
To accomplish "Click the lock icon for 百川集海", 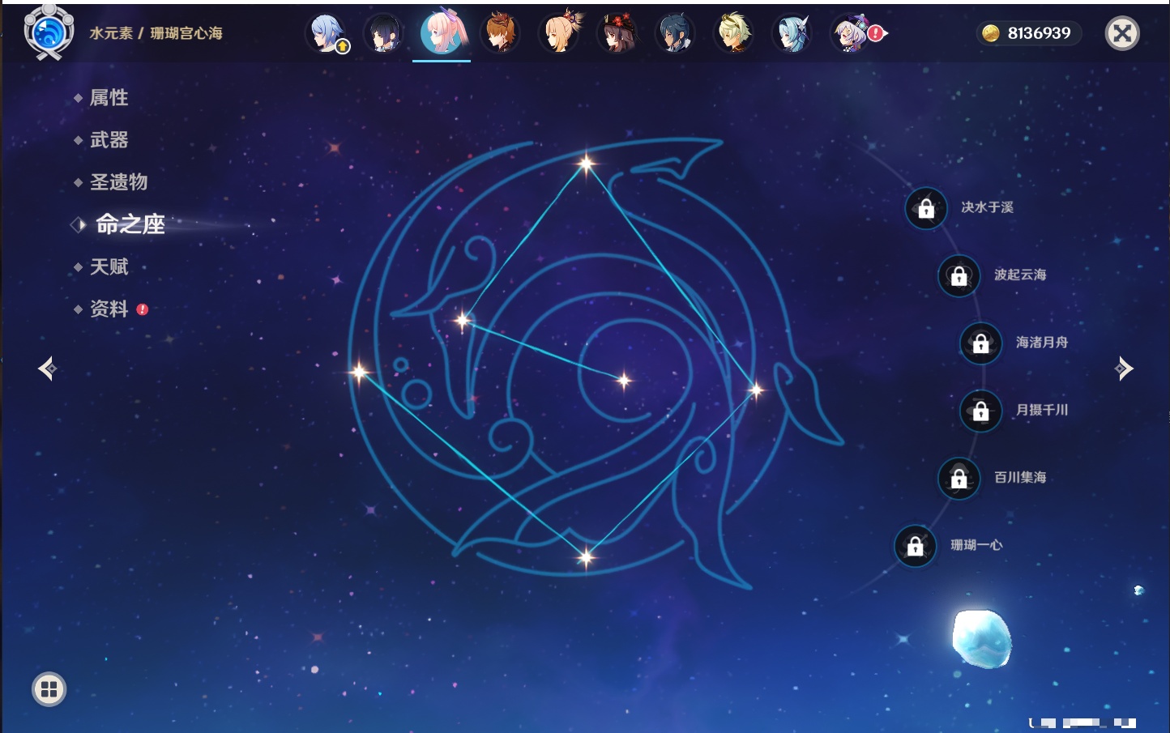I will point(959,478).
